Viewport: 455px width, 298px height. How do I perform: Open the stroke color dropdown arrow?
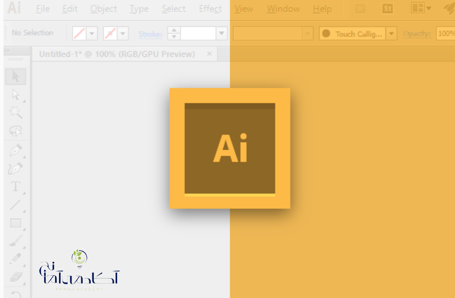123,34
